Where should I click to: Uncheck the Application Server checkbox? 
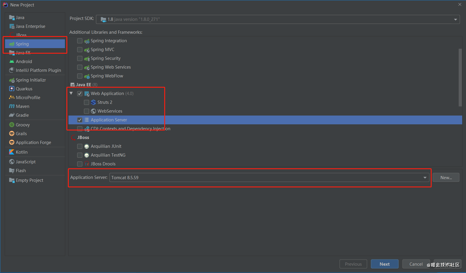click(x=80, y=120)
